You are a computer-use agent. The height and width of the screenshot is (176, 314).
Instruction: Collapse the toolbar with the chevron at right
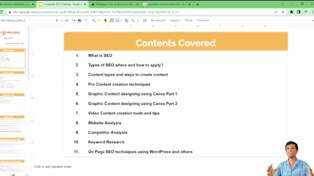coord(313,21)
